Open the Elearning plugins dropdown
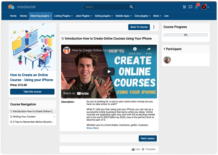This screenshot has height=155, width=218. tap(41, 16)
